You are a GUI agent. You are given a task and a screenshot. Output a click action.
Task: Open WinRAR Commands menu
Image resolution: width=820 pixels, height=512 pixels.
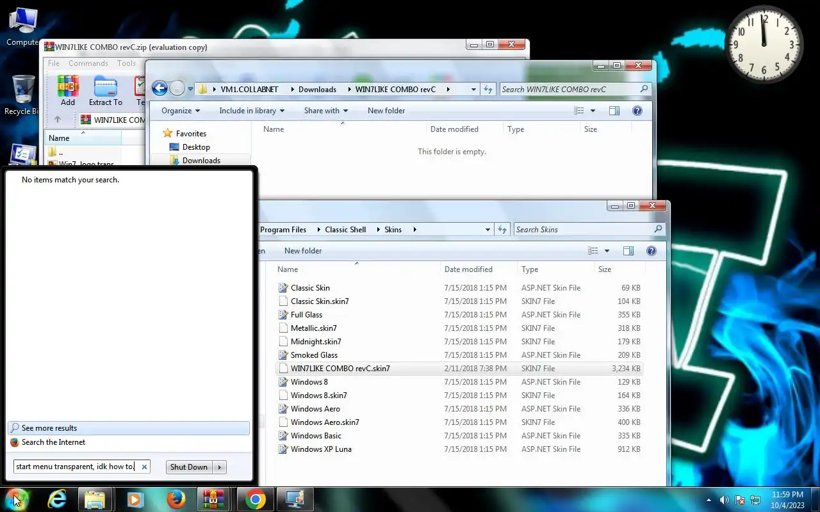88,63
